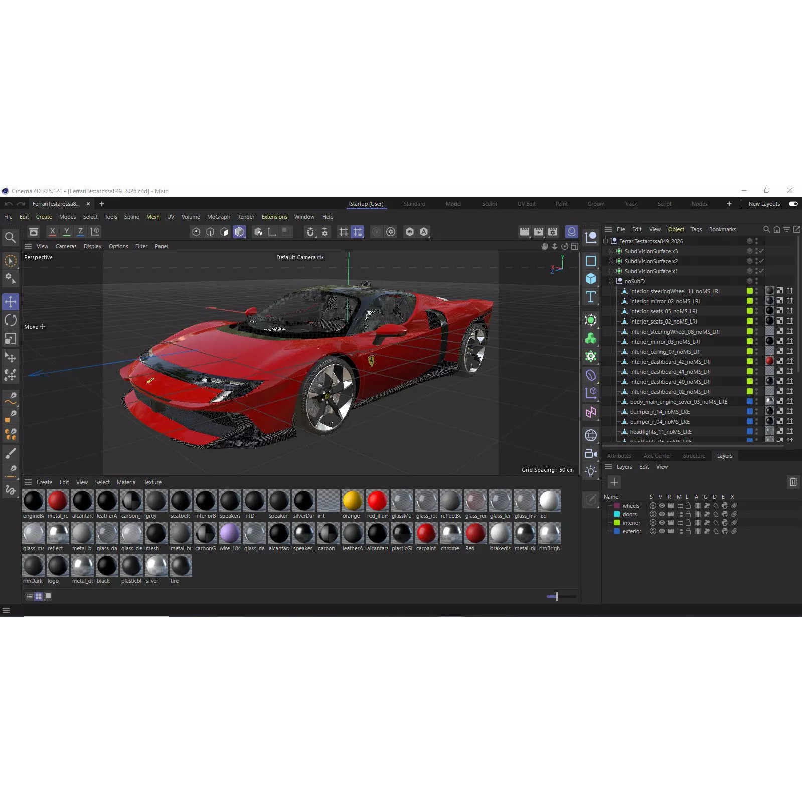Select bumper_r_14_noMS_LRE object
The image size is (802, 802).
coord(660,412)
